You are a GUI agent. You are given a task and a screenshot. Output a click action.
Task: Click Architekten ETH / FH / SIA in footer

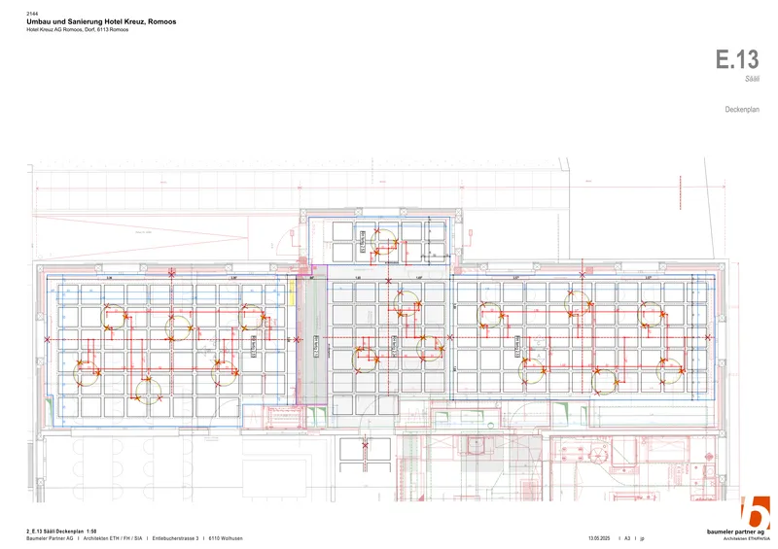coord(112,538)
